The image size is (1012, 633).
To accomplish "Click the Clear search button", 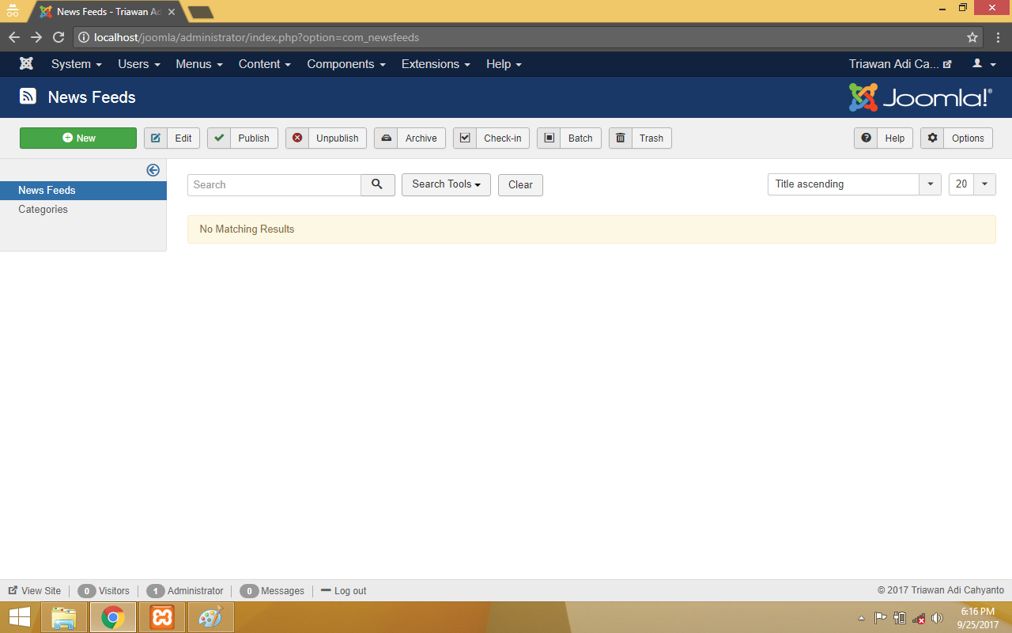I will pos(520,184).
